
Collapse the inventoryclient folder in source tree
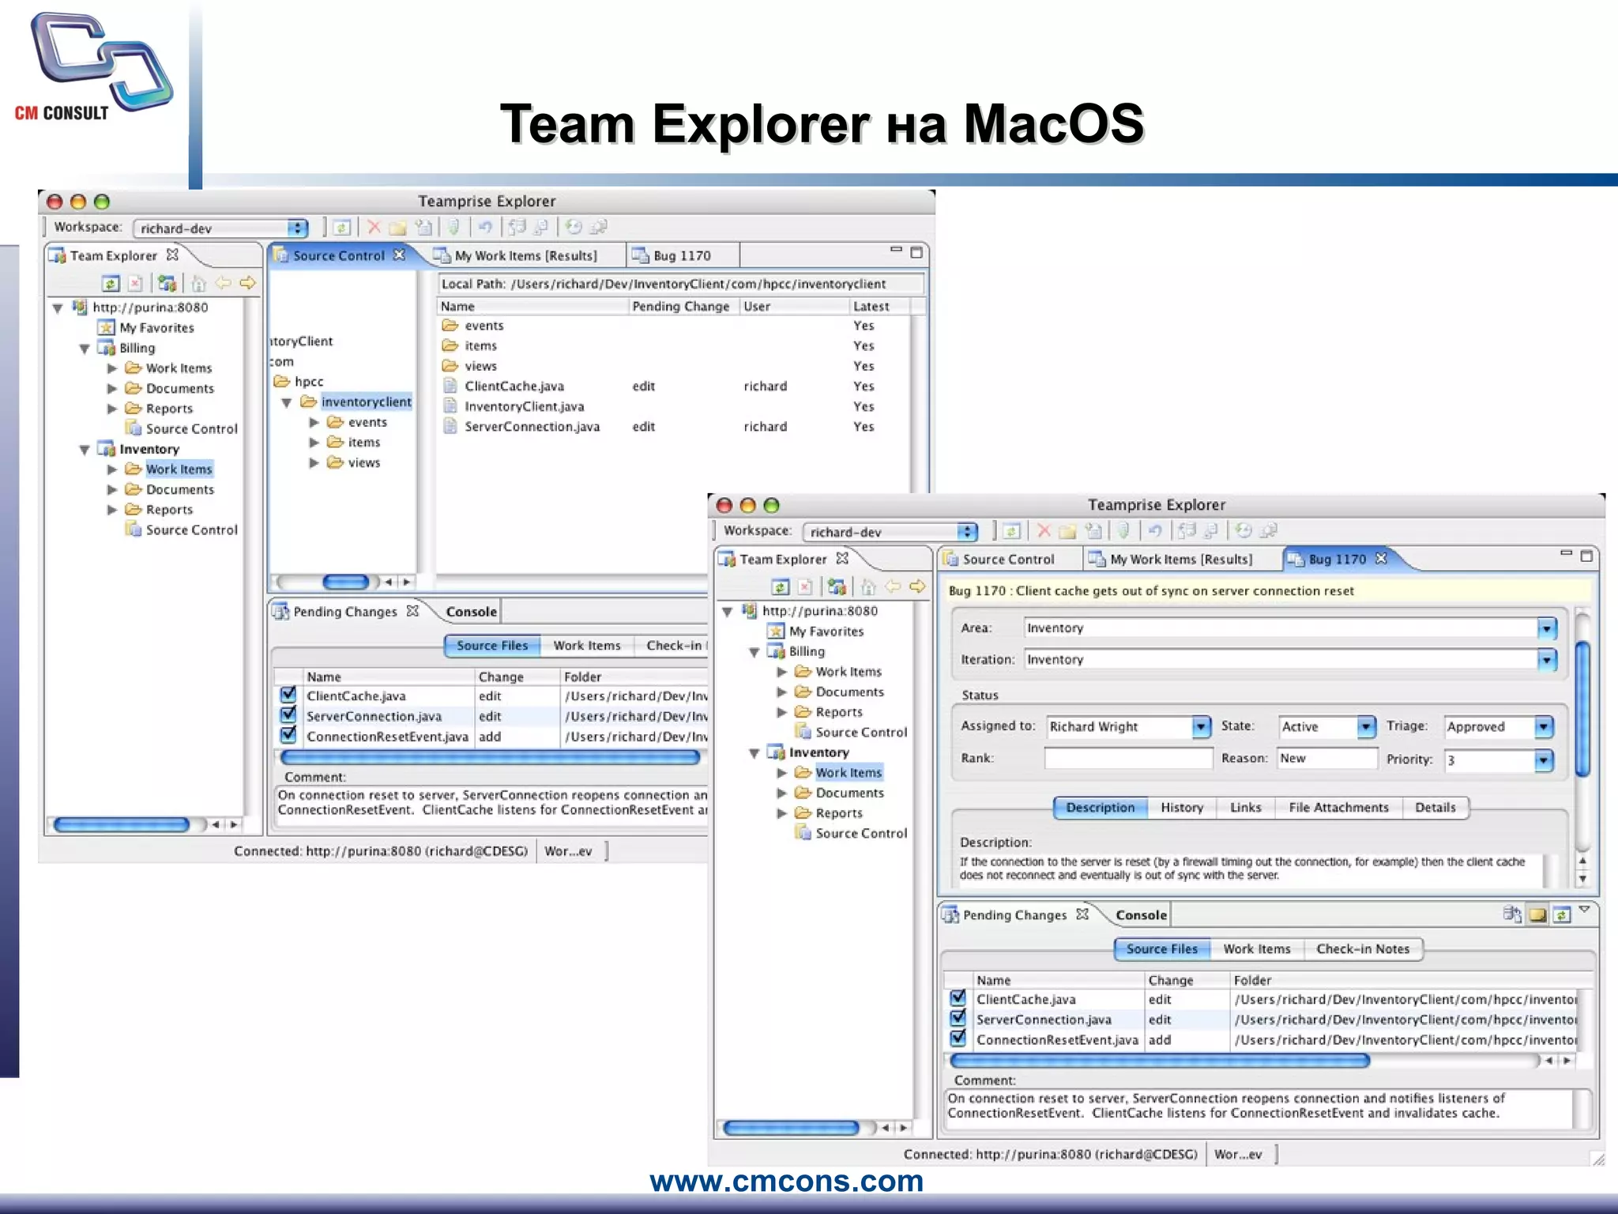(287, 402)
